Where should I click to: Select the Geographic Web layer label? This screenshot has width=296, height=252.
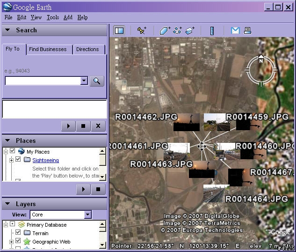[x=51, y=242]
